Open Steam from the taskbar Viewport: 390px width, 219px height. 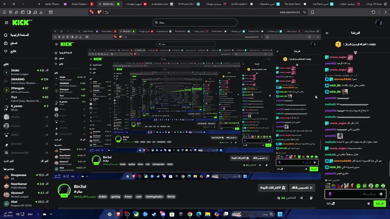click(154, 214)
